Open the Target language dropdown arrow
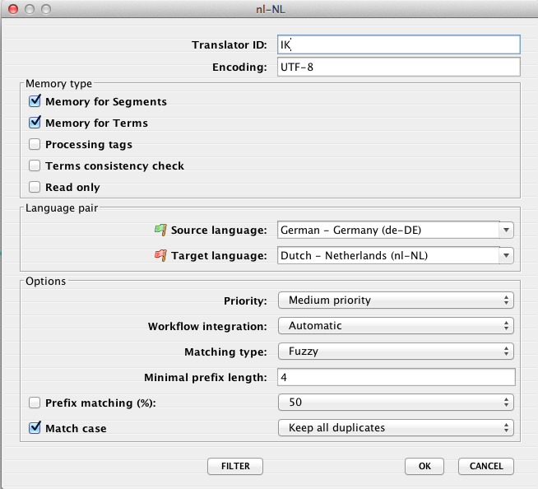Viewport: 538px width, 489px height. (507, 256)
